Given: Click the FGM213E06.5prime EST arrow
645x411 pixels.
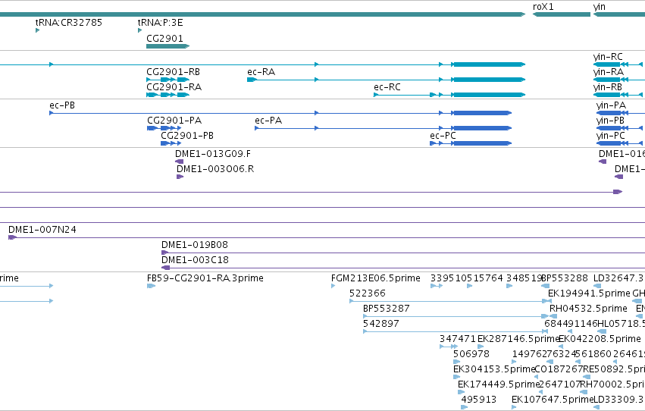Looking at the screenshot, I should [333, 286].
